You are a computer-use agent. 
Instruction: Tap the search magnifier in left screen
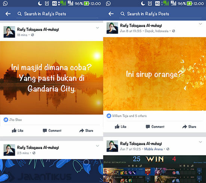pos(19,13)
